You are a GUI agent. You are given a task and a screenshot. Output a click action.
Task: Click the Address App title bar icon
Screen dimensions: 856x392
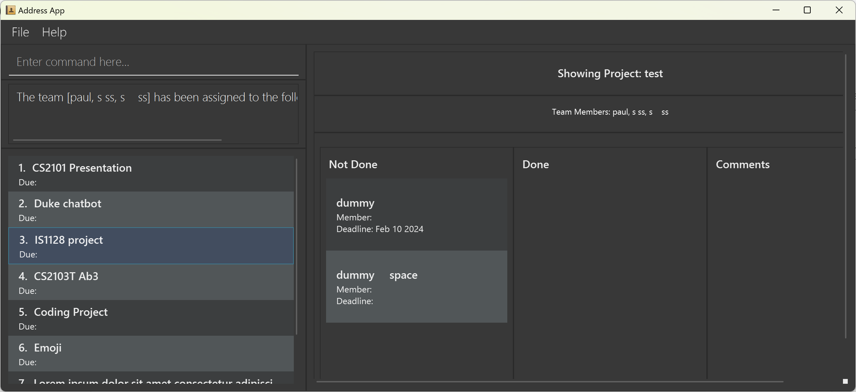coord(11,10)
